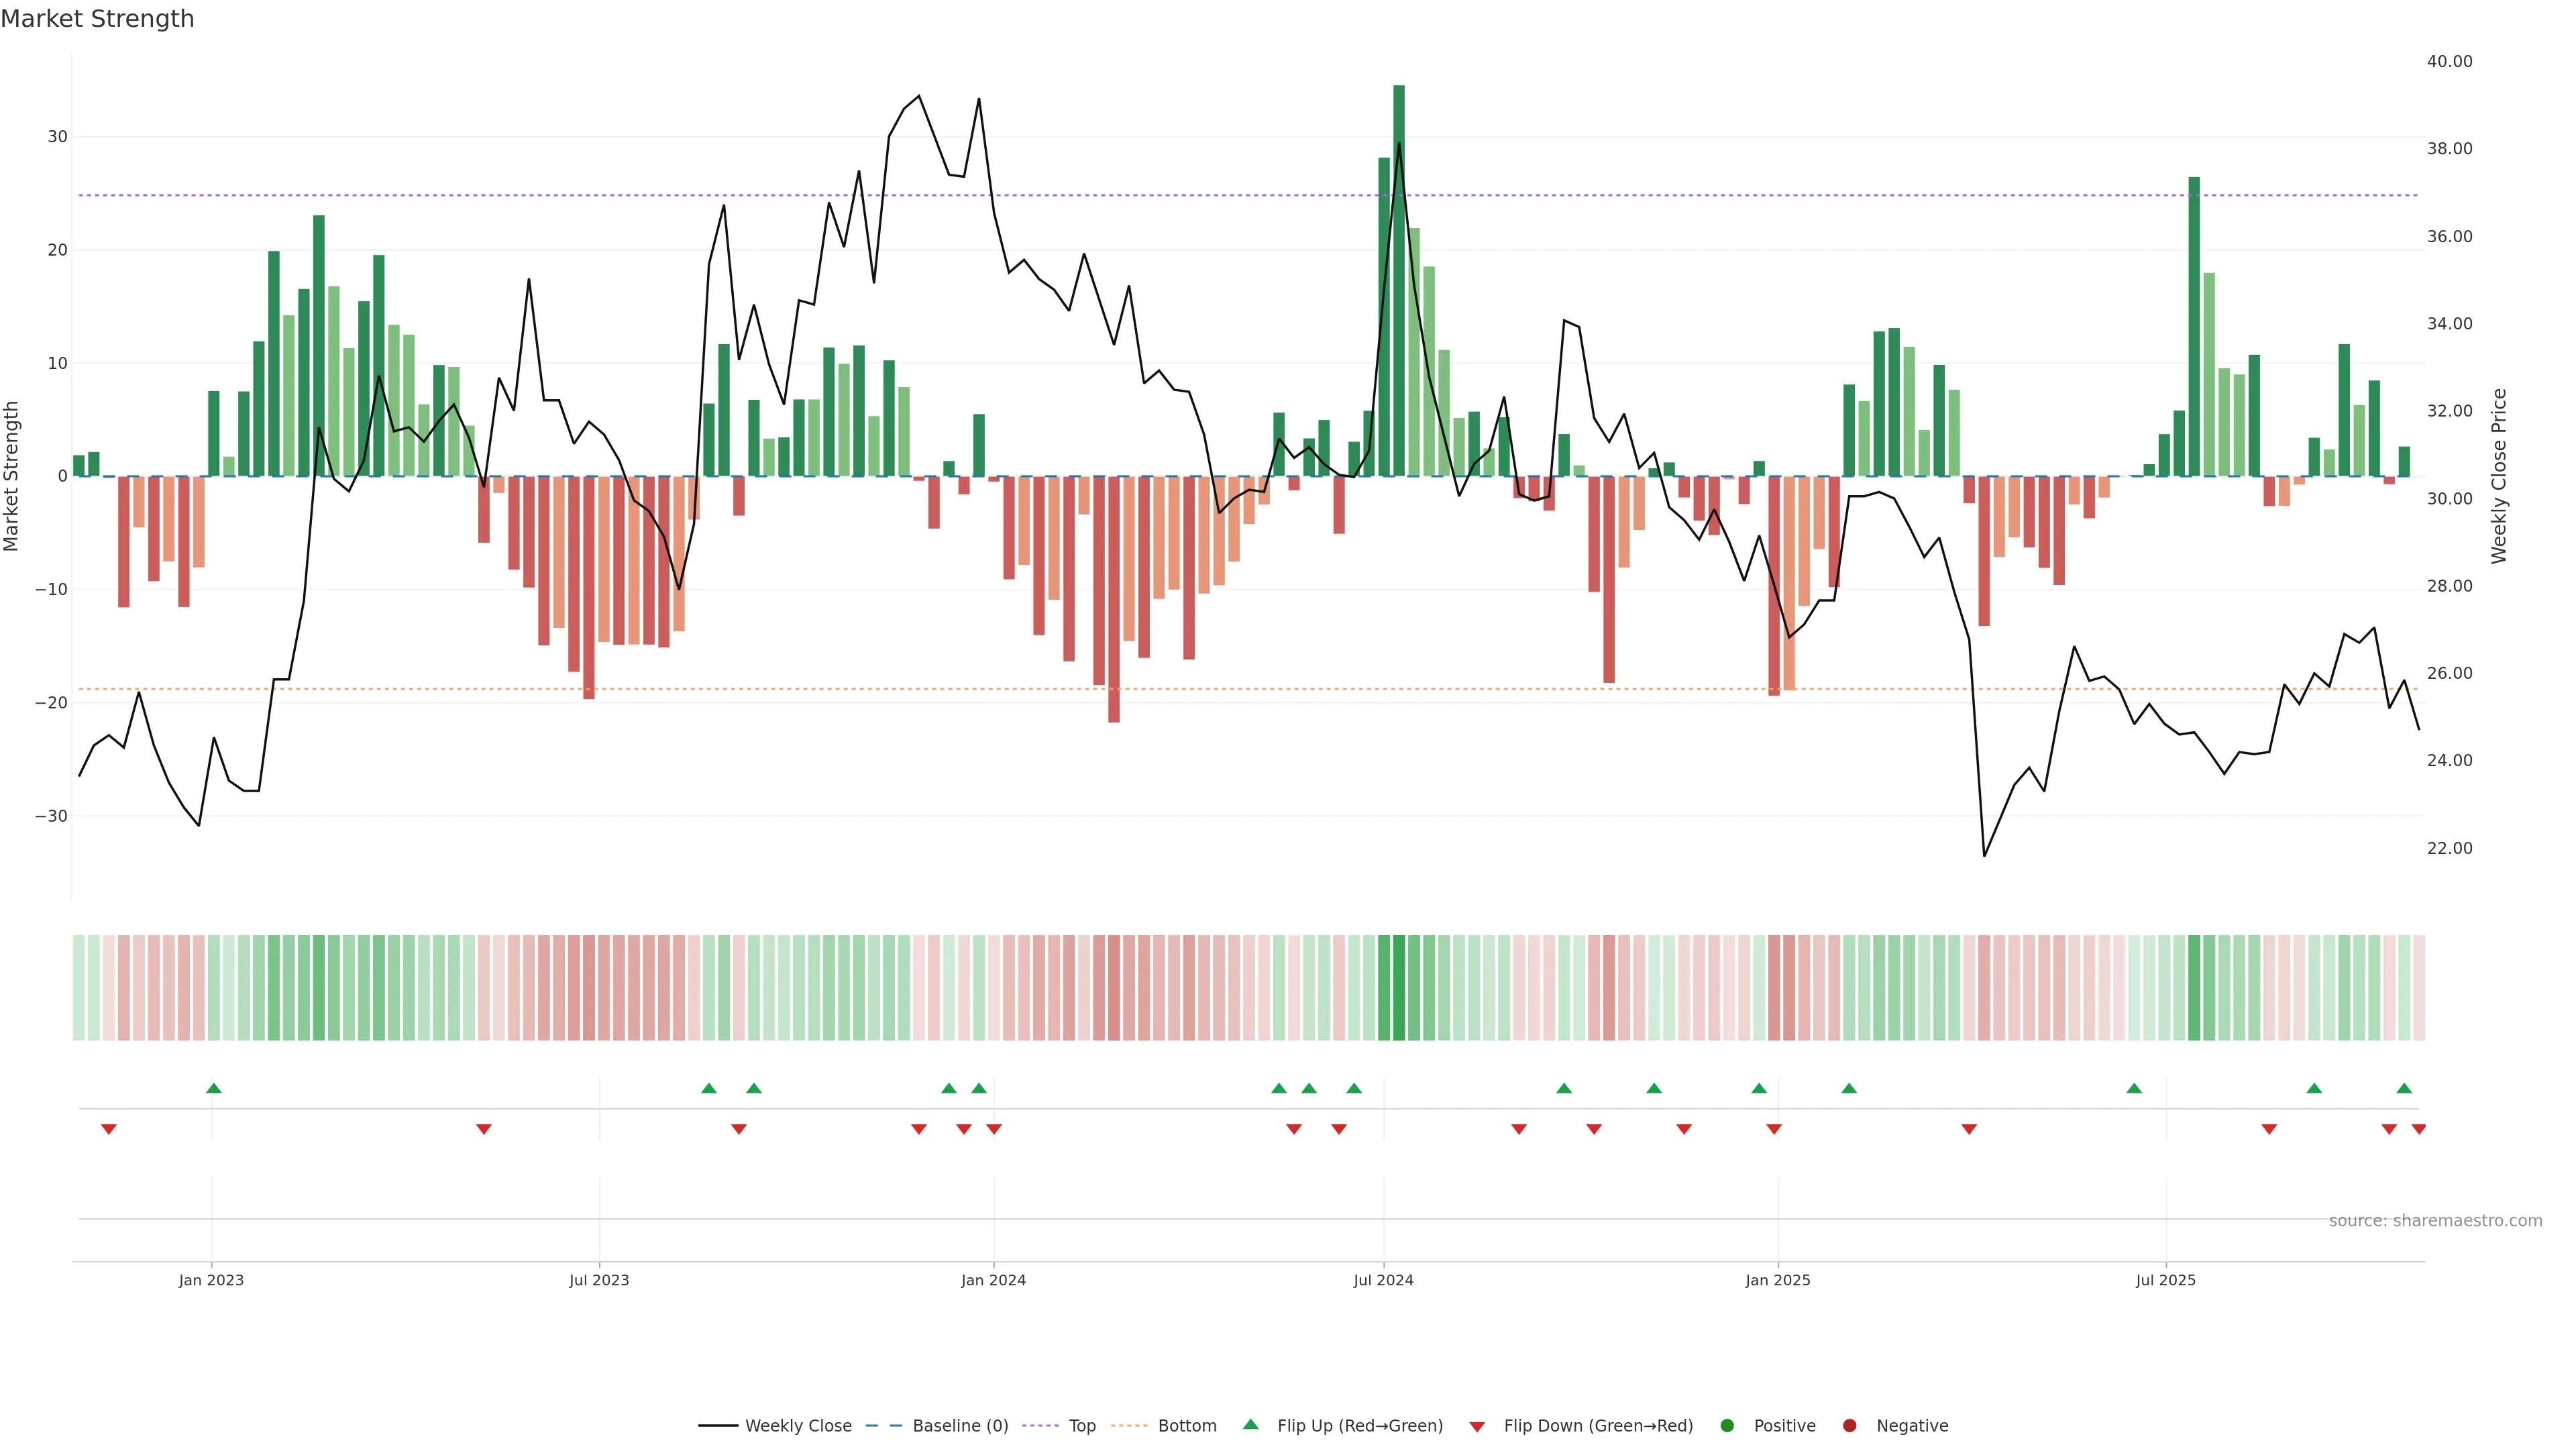Click the leftmost red flip-down triangle marker
The height and width of the screenshot is (1449, 2576).
click(x=109, y=1129)
